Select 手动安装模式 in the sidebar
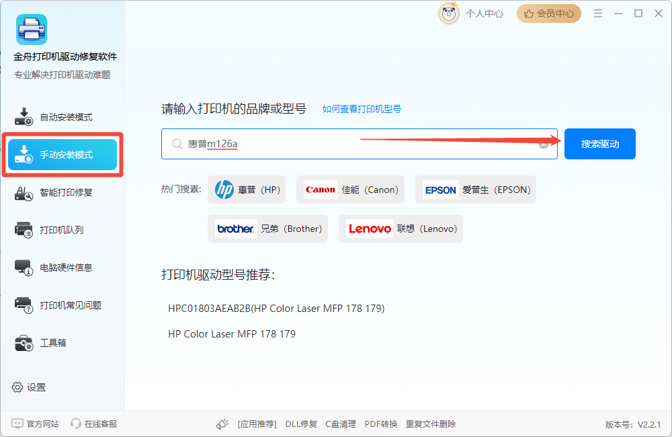This screenshot has width=672, height=437. (x=62, y=155)
